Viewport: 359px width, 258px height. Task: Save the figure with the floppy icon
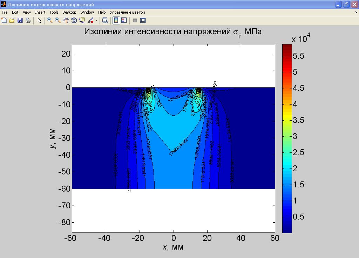click(20, 21)
